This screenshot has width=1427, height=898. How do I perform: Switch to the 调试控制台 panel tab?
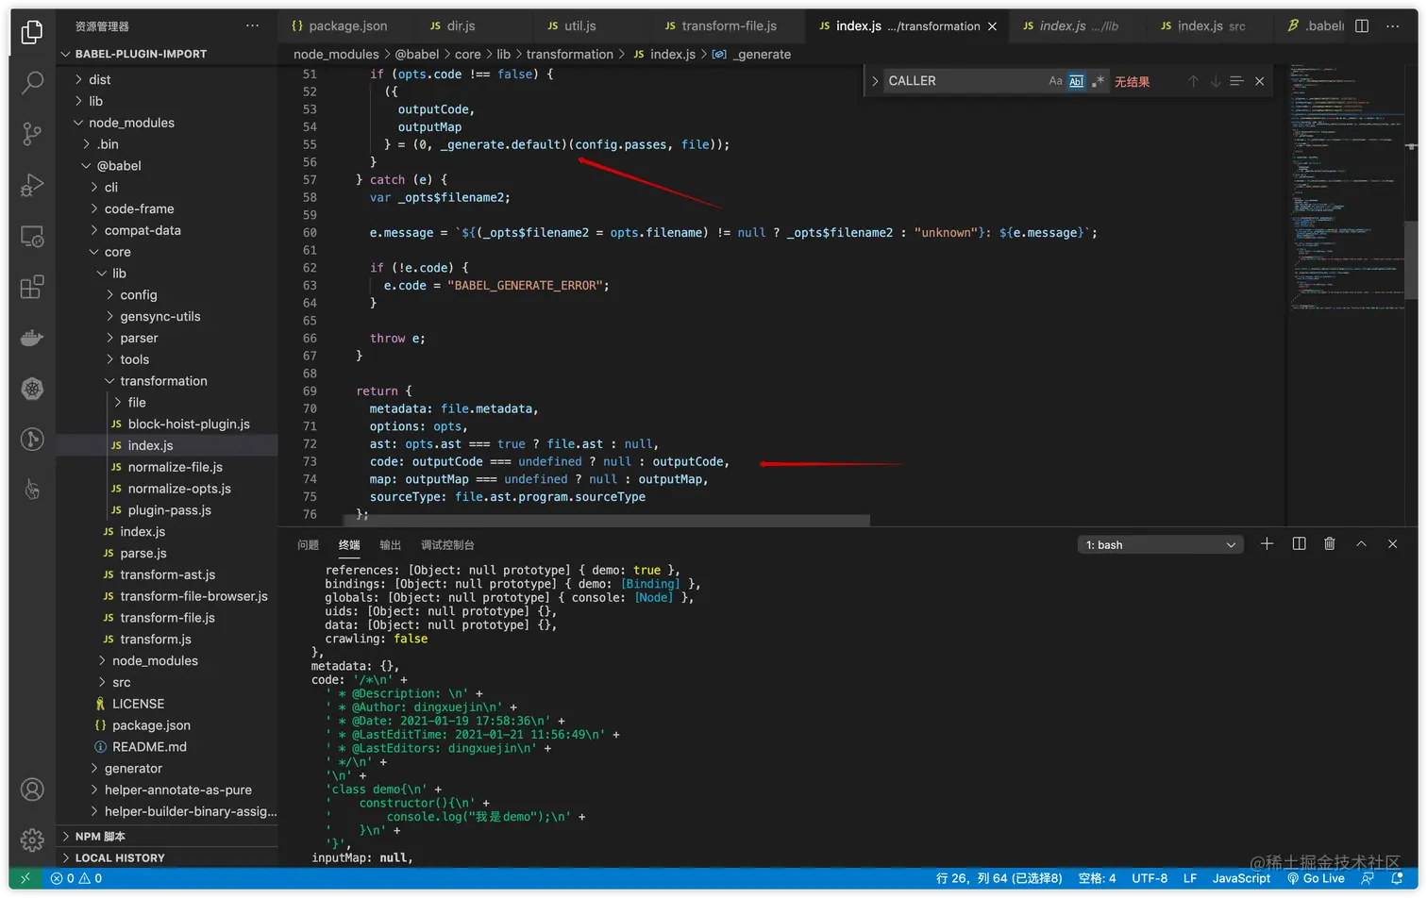[x=447, y=545]
